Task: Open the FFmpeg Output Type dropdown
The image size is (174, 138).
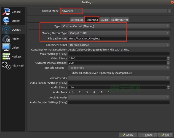Action: 119,33
